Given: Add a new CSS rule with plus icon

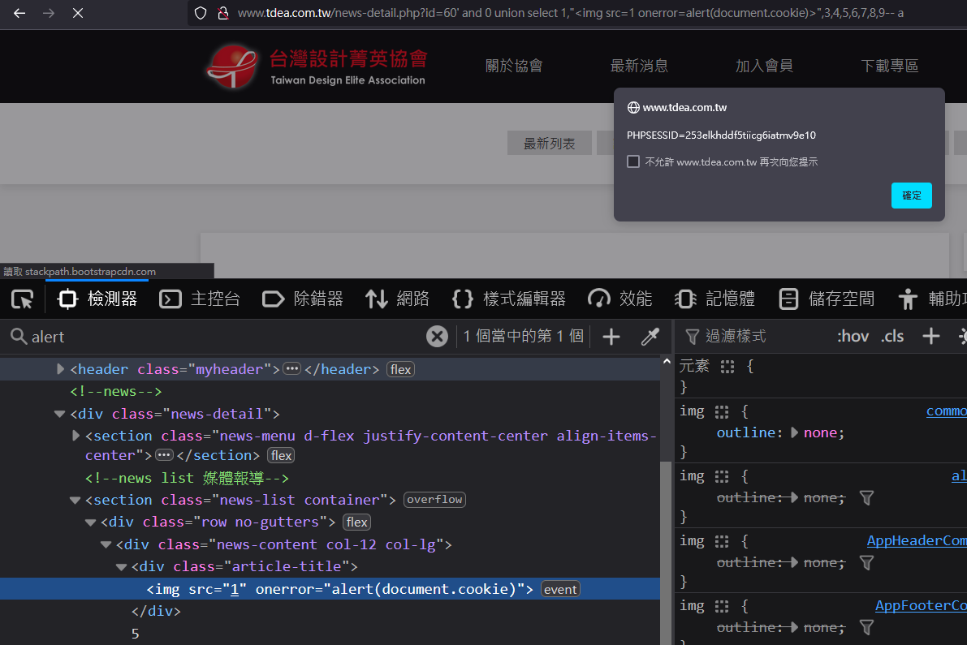Looking at the screenshot, I should click(930, 337).
